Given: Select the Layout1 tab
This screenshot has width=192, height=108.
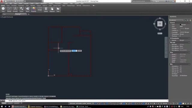Looking at the screenshot, I should [10, 103].
